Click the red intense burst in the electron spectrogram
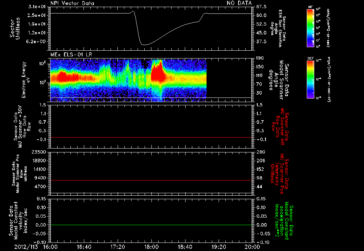The width and height of the screenshot is (364, 251). click(x=158, y=72)
